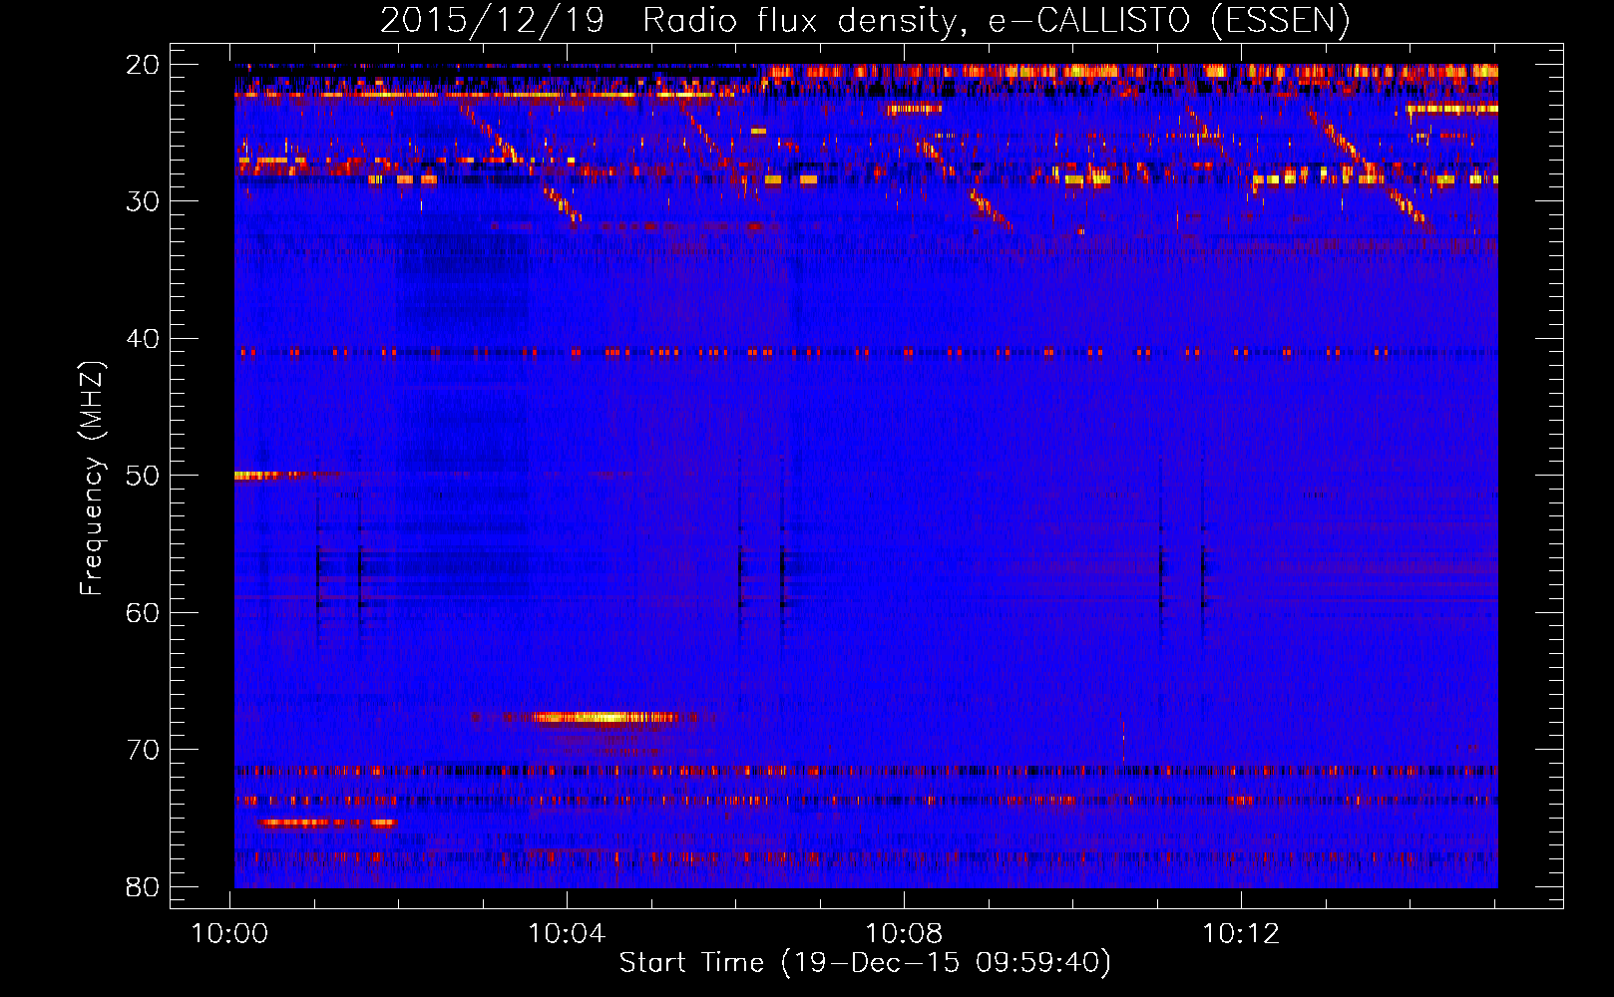
Task: Select the 10:04 time tick label
Action: (568, 933)
